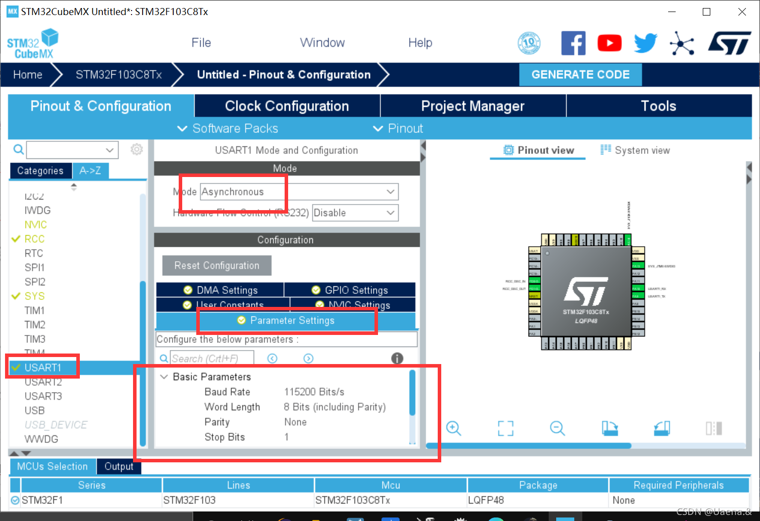Select NVIC in peripheral list
The image size is (760, 521).
[x=36, y=225]
